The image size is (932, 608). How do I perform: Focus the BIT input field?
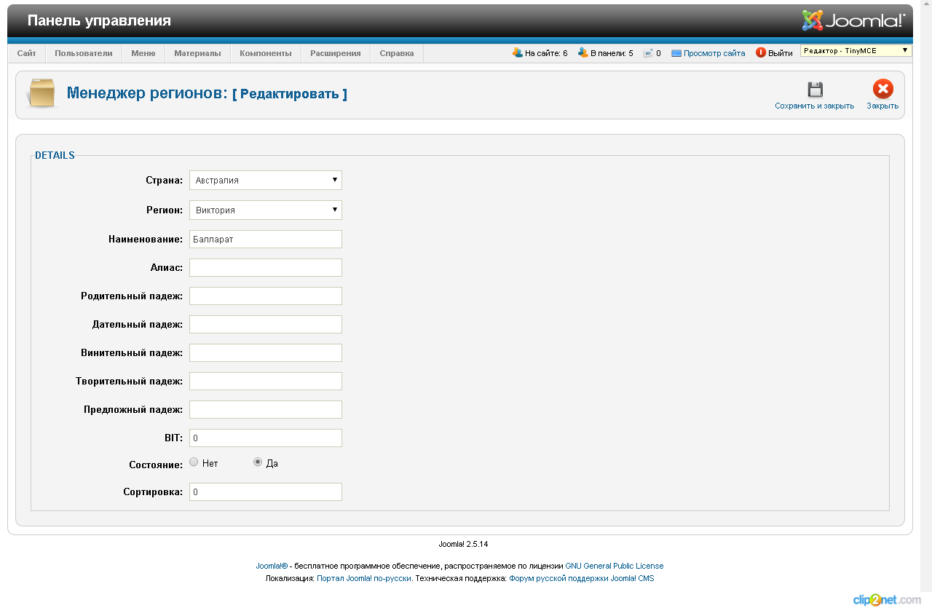coord(266,438)
